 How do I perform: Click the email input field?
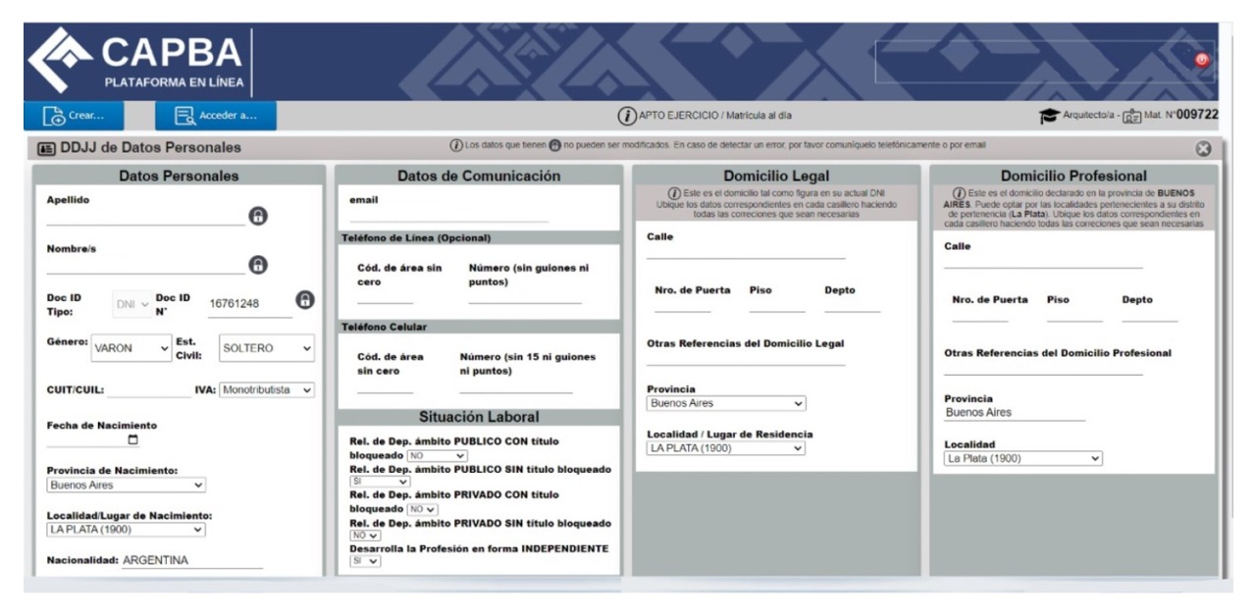[448, 216]
